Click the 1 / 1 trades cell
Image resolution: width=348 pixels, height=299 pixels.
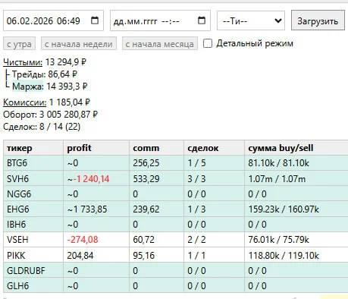(214, 256)
